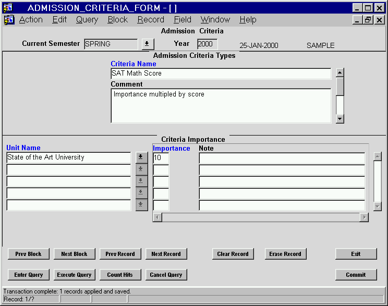Click the up arrow of the Criteria Importance vertical scrollbar
388x306 pixels.
(x=378, y=156)
